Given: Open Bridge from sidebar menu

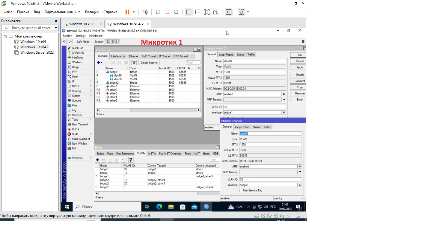Looking at the screenshot, I should click(76, 67).
